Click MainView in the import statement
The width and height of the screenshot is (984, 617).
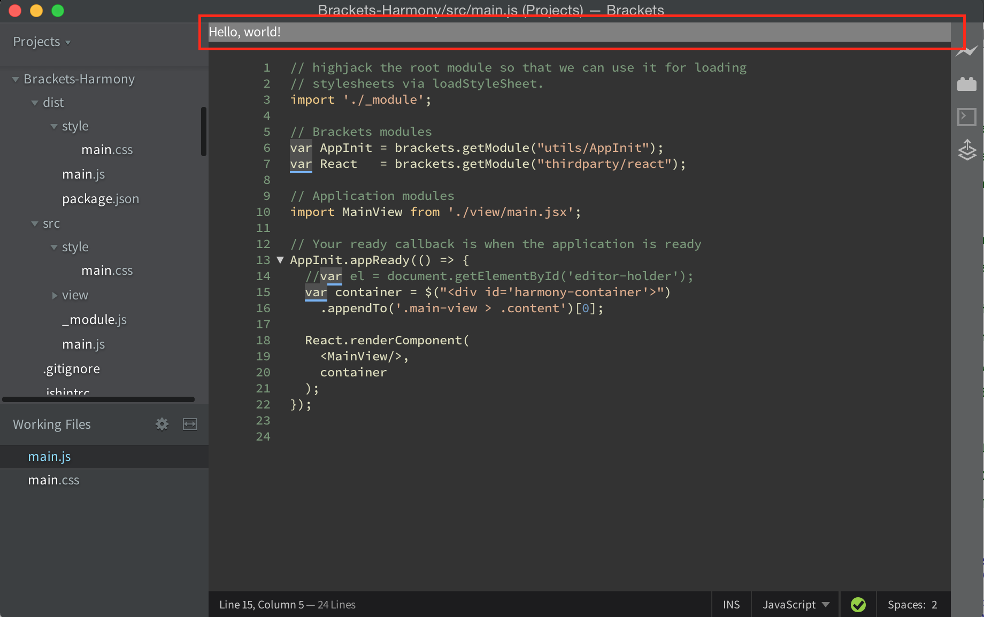(372, 212)
